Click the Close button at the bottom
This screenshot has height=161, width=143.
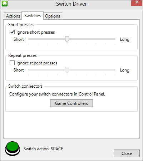(x=127, y=153)
